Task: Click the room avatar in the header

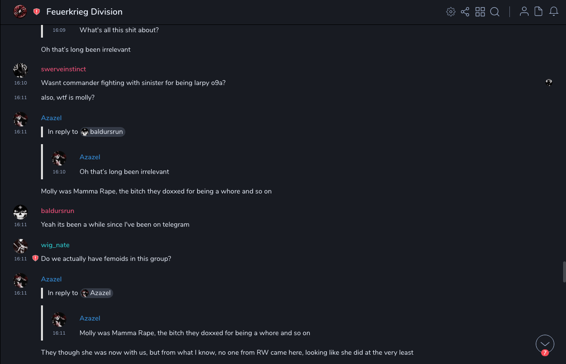Action: pyautogui.click(x=20, y=12)
